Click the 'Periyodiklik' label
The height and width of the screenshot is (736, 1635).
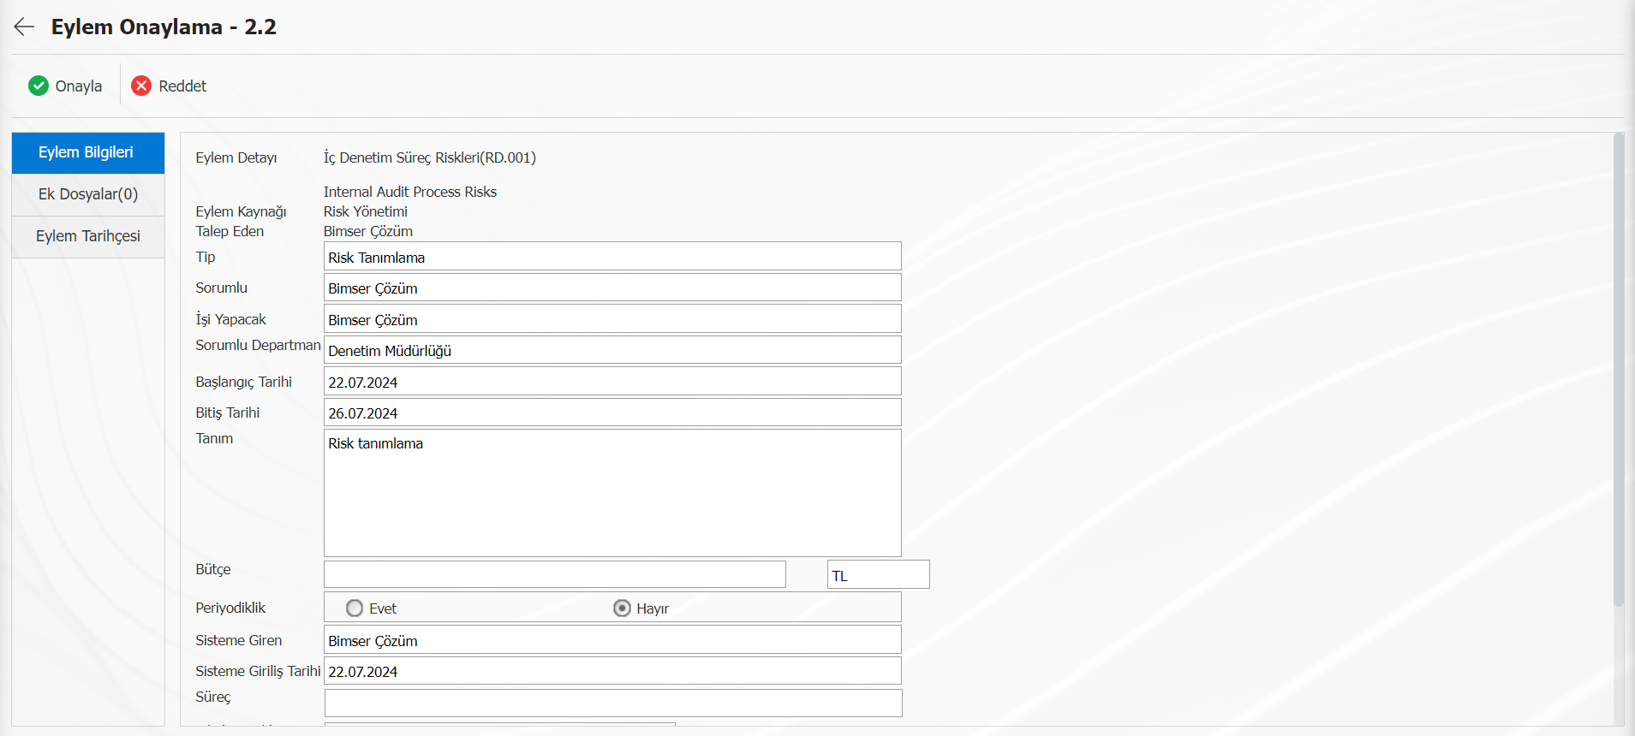click(230, 608)
